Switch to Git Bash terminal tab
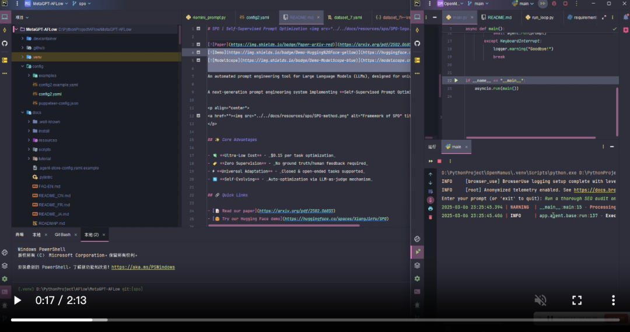630x332 pixels. tap(62, 235)
